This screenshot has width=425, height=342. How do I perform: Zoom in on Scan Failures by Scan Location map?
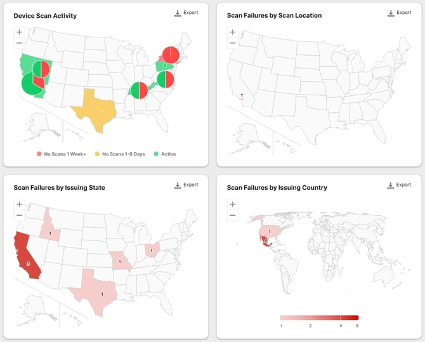(x=233, y=32)
